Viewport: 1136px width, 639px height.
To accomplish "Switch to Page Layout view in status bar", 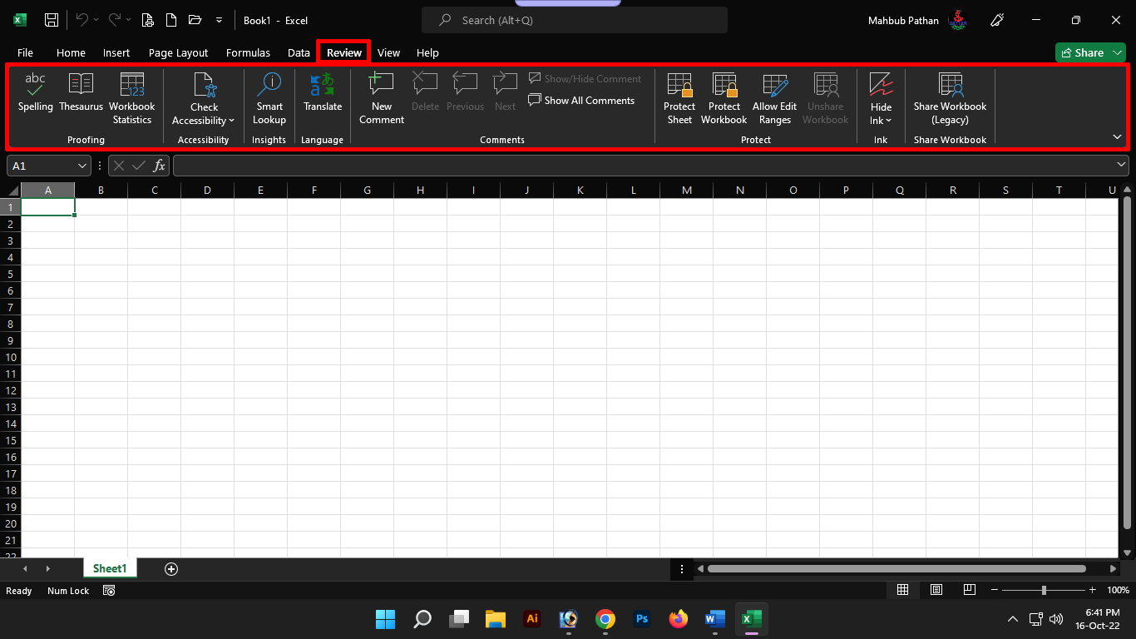I will click(936, 590).
